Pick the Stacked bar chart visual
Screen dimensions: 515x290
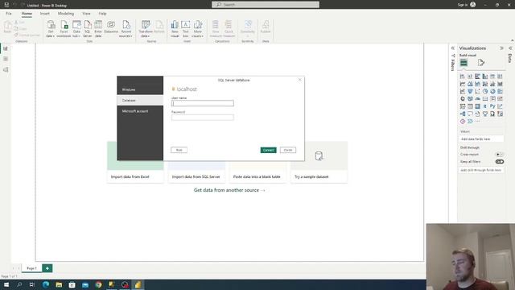(463, 77)
